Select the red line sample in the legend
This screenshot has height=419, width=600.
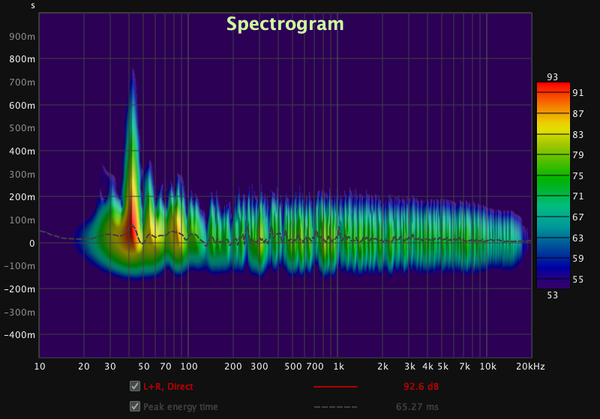pos(335,387)
